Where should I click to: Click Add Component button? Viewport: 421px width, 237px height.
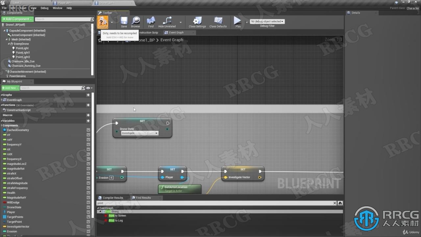(17, 19)
